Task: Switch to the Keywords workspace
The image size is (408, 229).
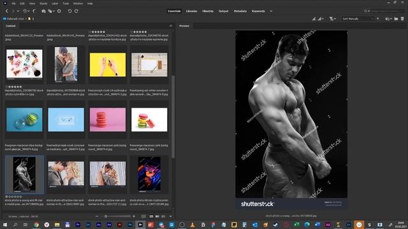Action: [x=258, y=11]
